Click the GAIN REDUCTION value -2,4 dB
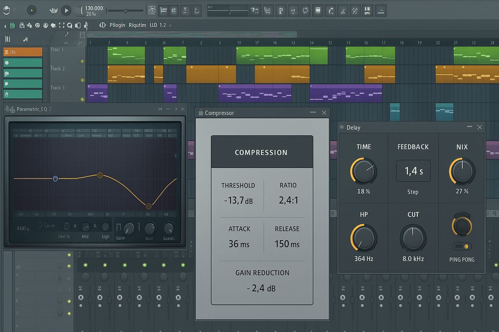Viewport: 499px width, 332px height. pos(261,288)
